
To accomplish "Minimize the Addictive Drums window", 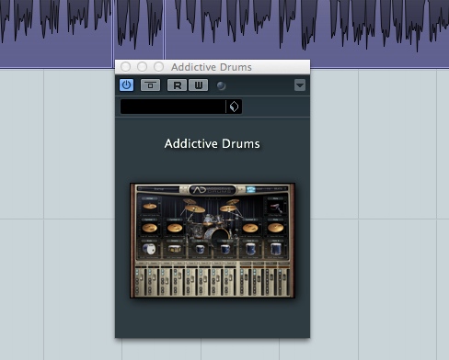I will (142, 67).
